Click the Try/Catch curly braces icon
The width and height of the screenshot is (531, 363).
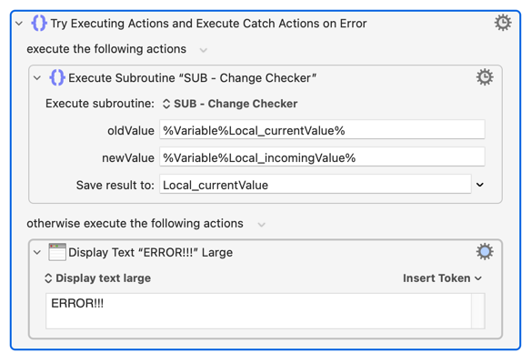tap(39, 23)
